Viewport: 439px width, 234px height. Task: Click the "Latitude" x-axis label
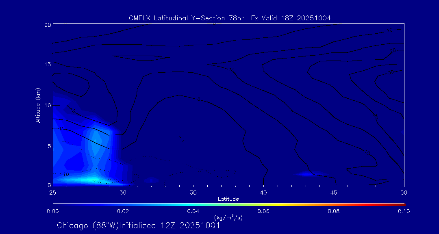pyautogui.click(x=228, y=199)
